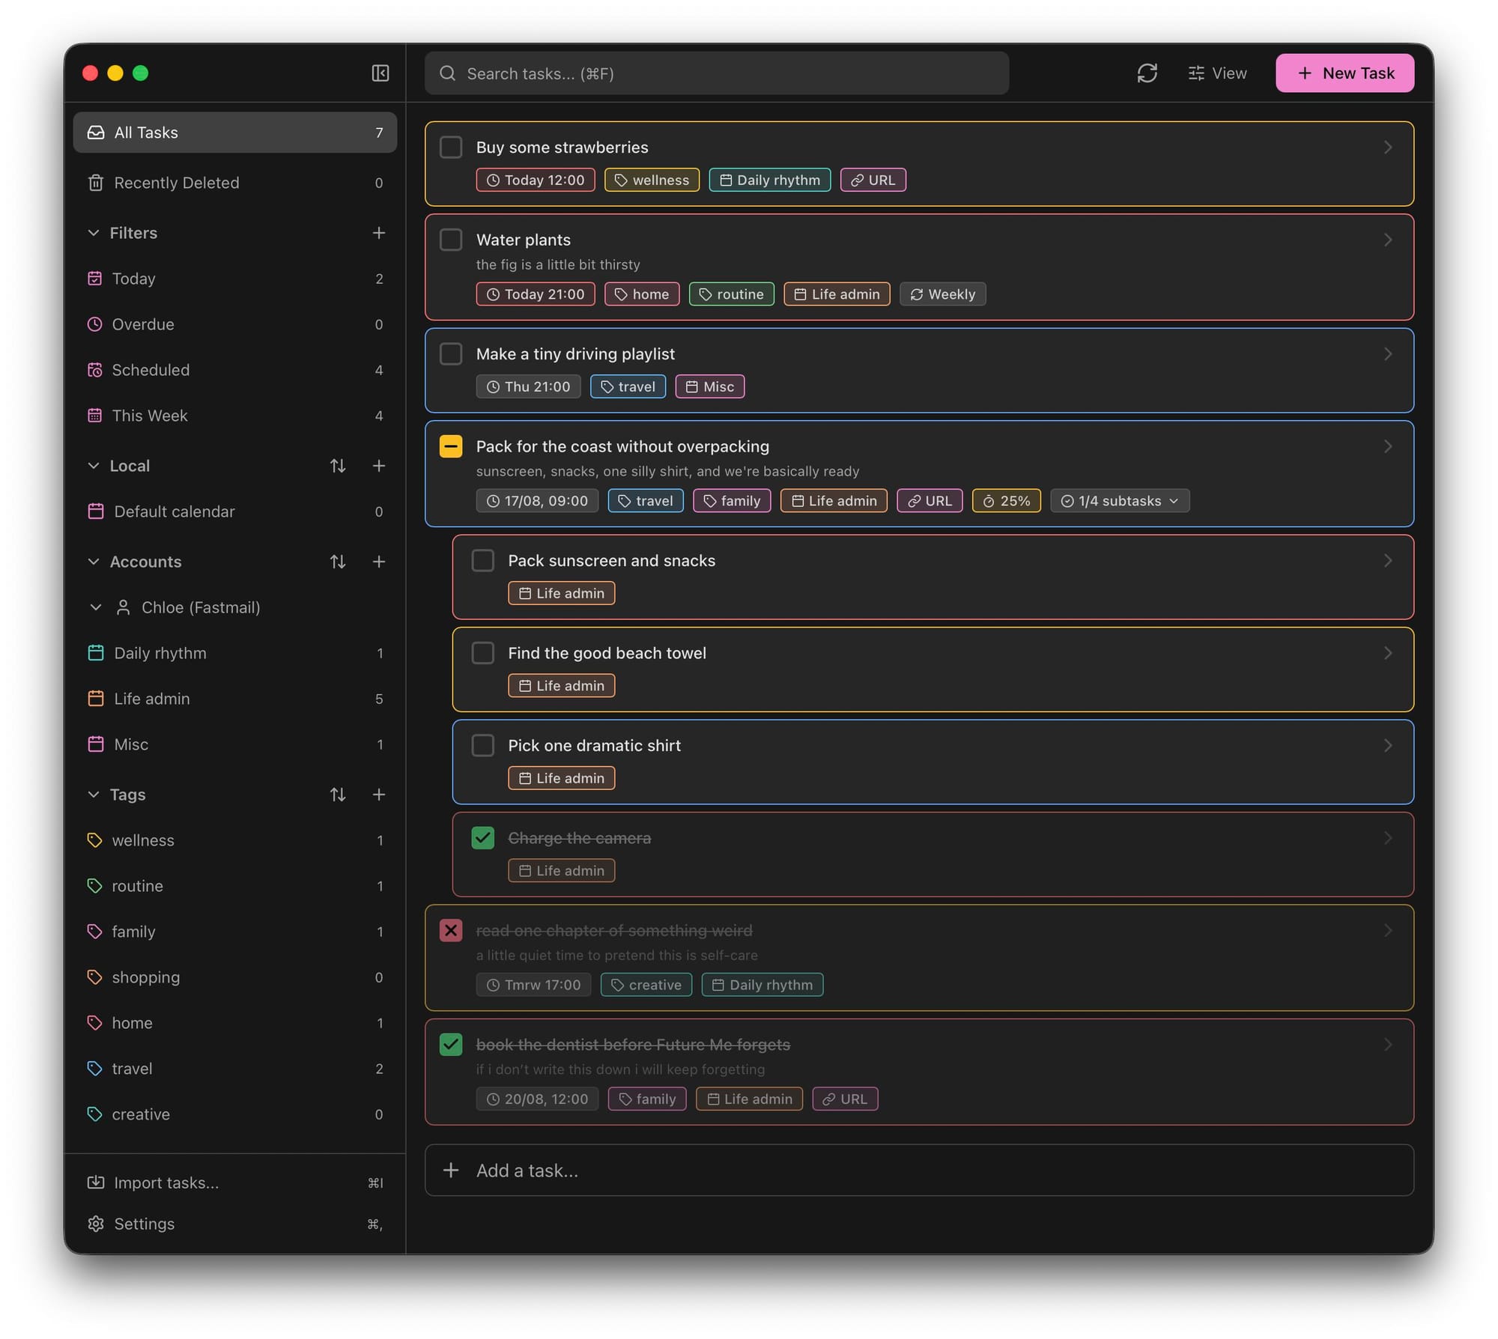1498x1339 pixels.
Task: Select All Tasks in sidebar
Action: click(235, 133)
